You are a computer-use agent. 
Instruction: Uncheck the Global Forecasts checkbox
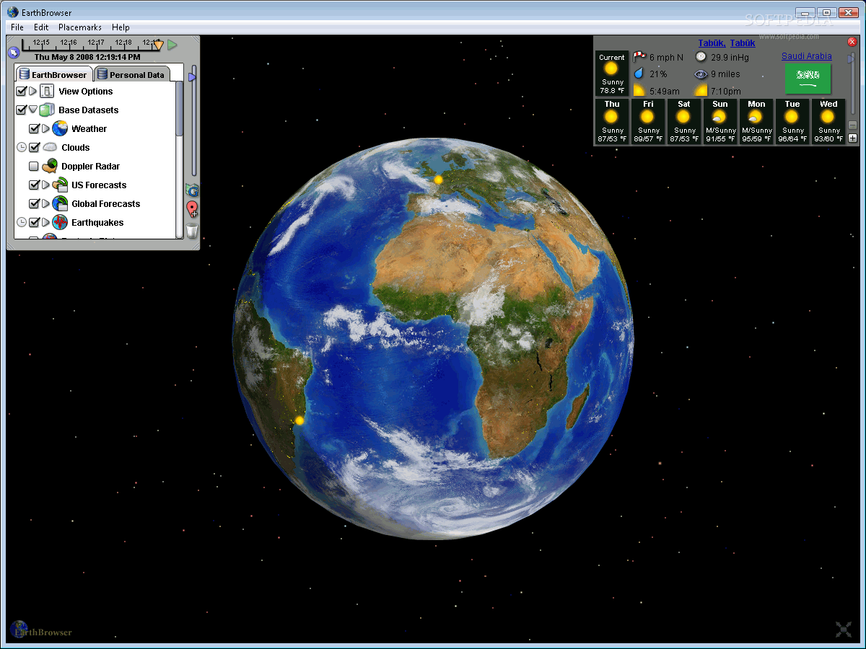[x=34, y=204]
